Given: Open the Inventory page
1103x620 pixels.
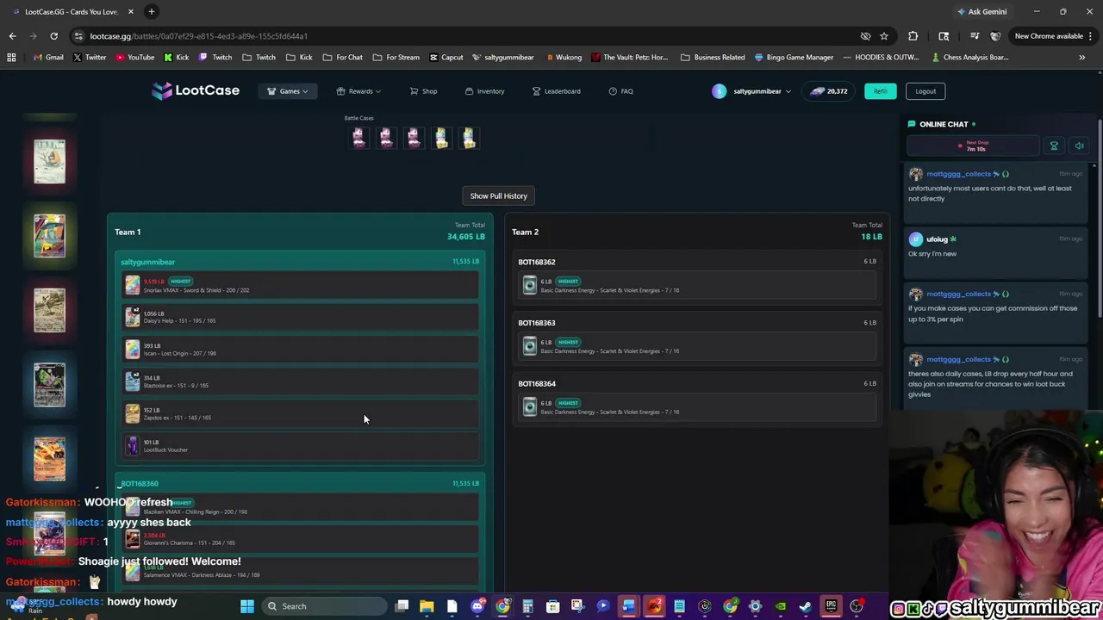Looking at the screenshot, I should pos(484,91).
